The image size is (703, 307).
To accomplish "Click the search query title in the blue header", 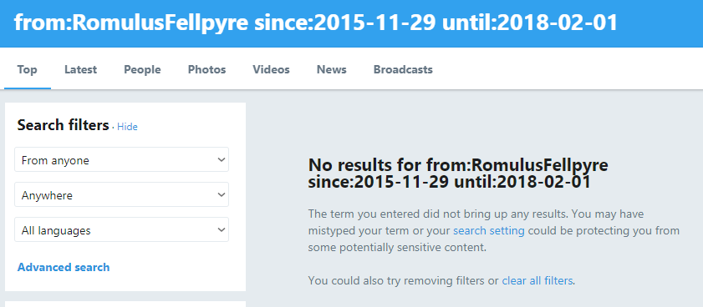I will (316, 23).
